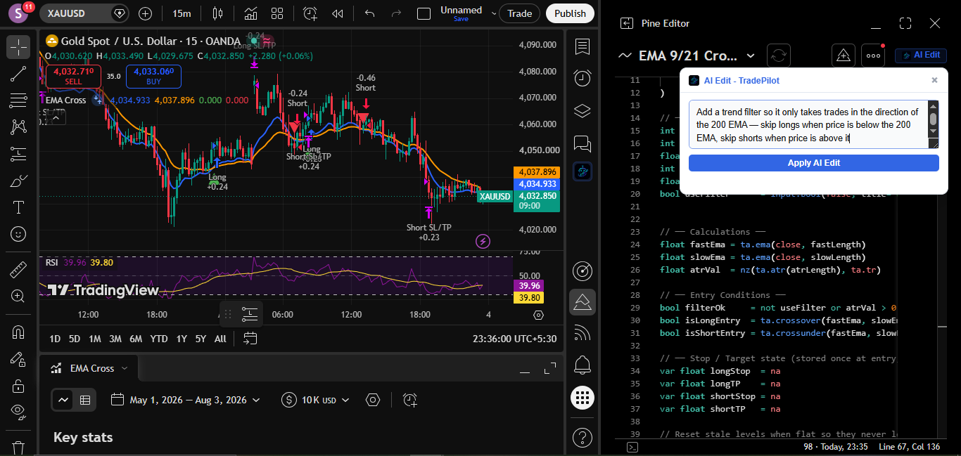Viewport: 961px width, 456px height.
Task: Click into the AI Edit prompt text area
Action: click(x=808, y=124)
